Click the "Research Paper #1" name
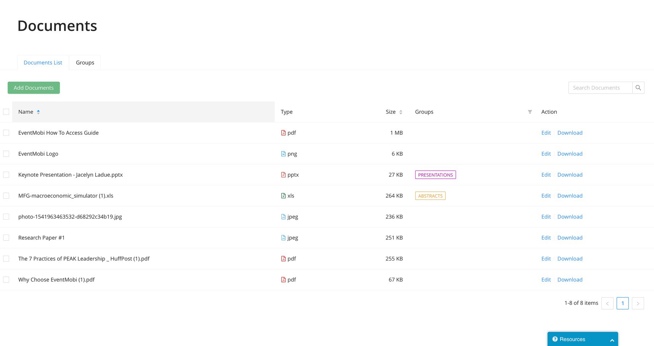This screenshot has width=654, height=346. click(42, 238)
